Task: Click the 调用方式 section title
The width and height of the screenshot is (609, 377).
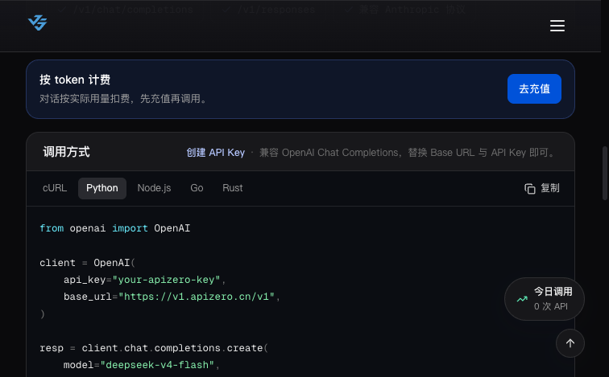Action: (66, 152)
